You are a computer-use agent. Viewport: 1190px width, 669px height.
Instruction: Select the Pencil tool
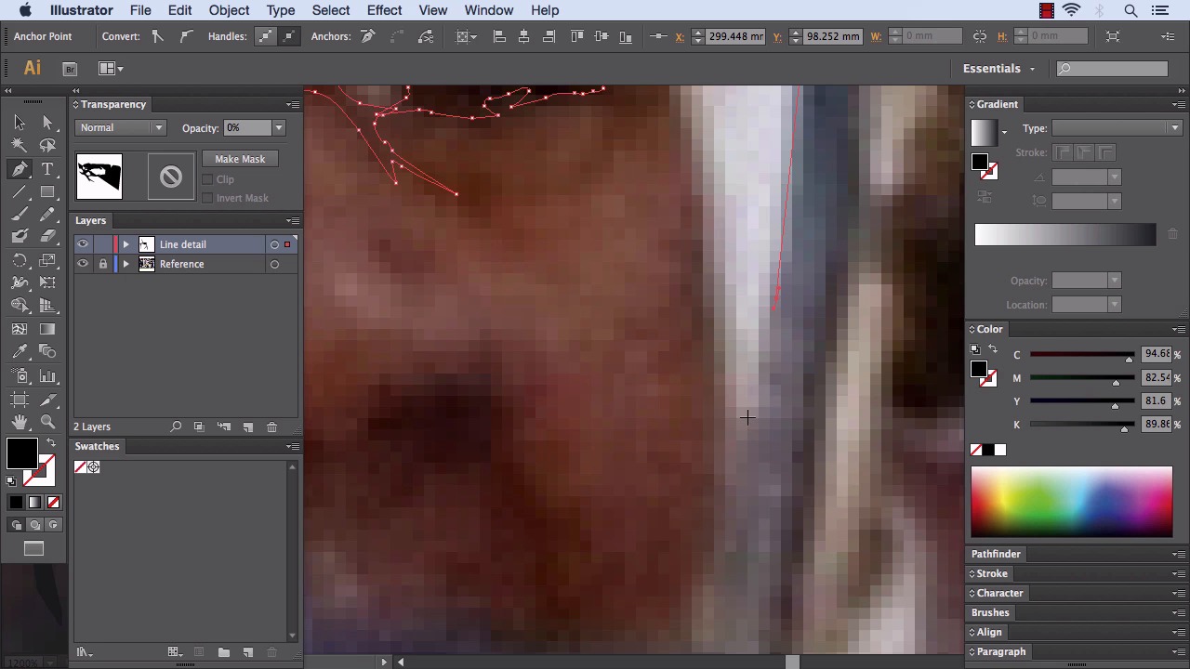[x=47, y=215]
